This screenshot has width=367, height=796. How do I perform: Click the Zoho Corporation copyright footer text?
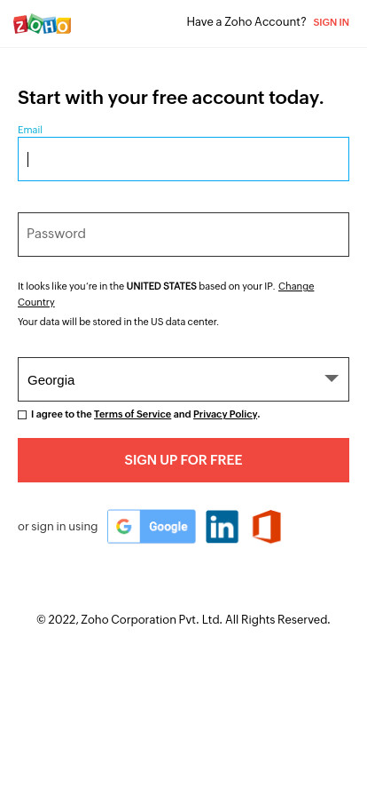point(183,620)
